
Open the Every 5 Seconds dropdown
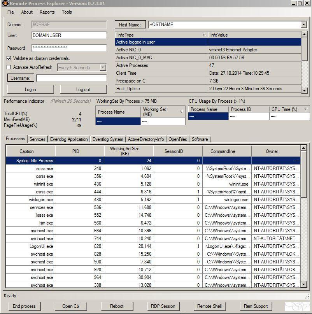coord(103,67)
